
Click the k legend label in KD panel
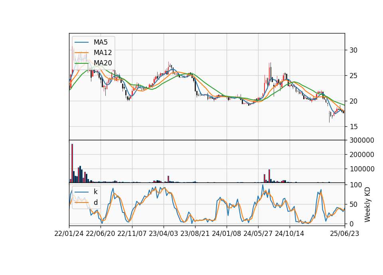click(x=95, y=192)
